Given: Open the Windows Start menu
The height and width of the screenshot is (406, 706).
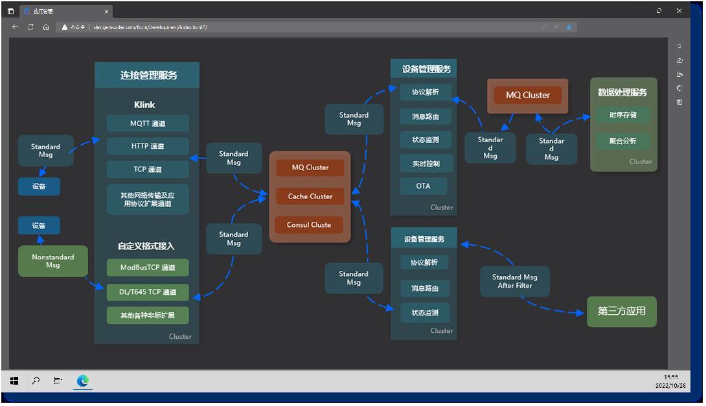Looking at the screenshot, I should pos(14,381).
